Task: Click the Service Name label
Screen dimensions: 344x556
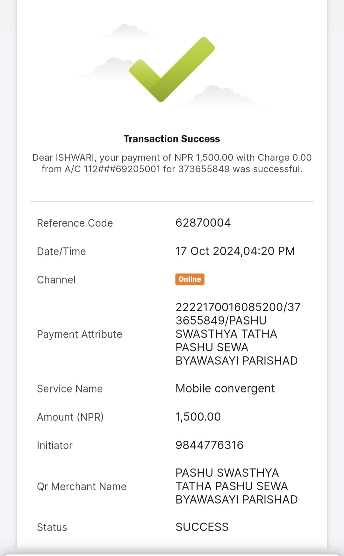Action: click(x=70, y=389)
